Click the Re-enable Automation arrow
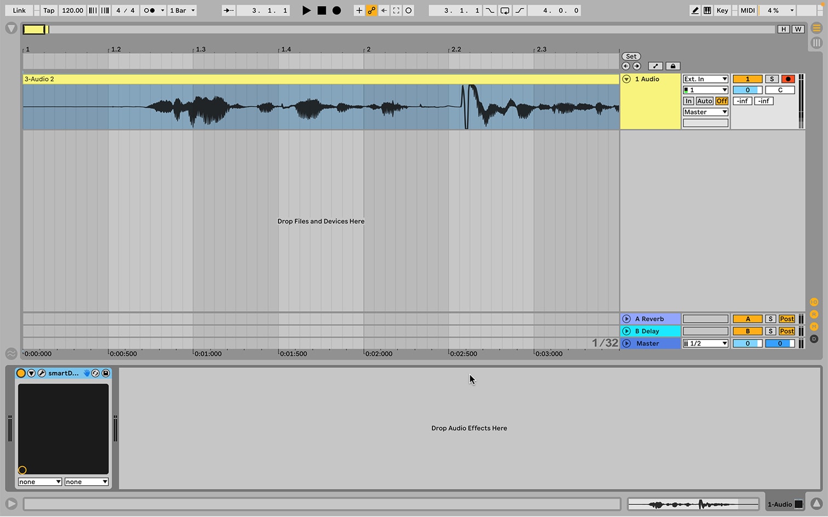This screenshot has height=517, width=828. click(x=384, y=10)
